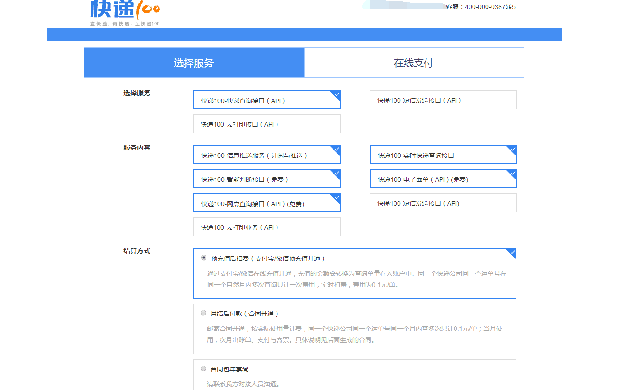This screenshot has width=628, height=390.
Task: Select 快递100-短信发送接口（API）under 选择服务
Action: (443, 100)
